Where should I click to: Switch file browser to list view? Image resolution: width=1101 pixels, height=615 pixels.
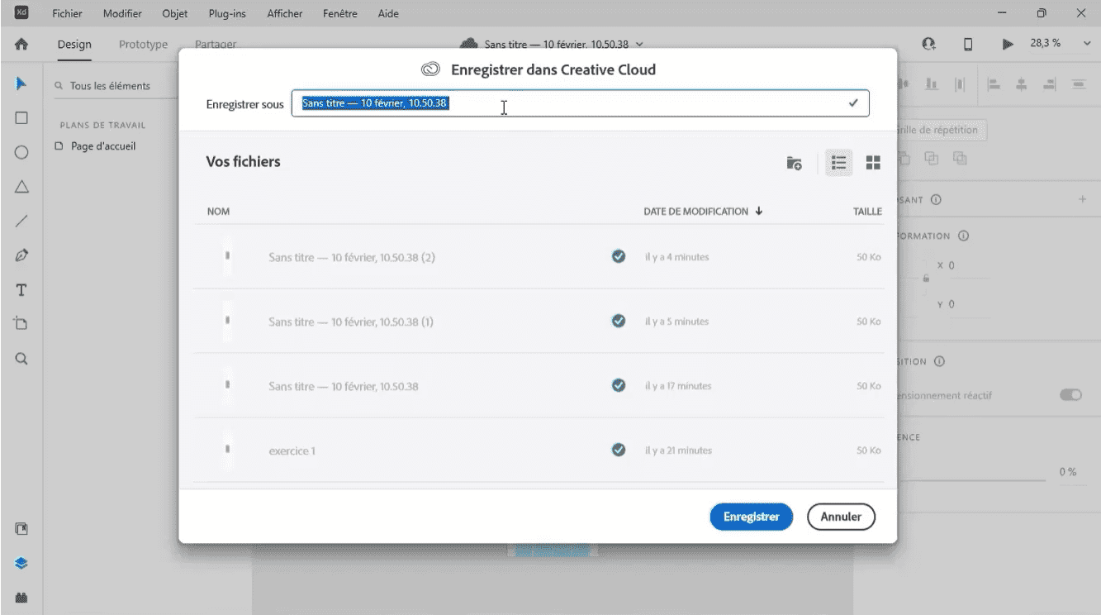click(839, 163)
